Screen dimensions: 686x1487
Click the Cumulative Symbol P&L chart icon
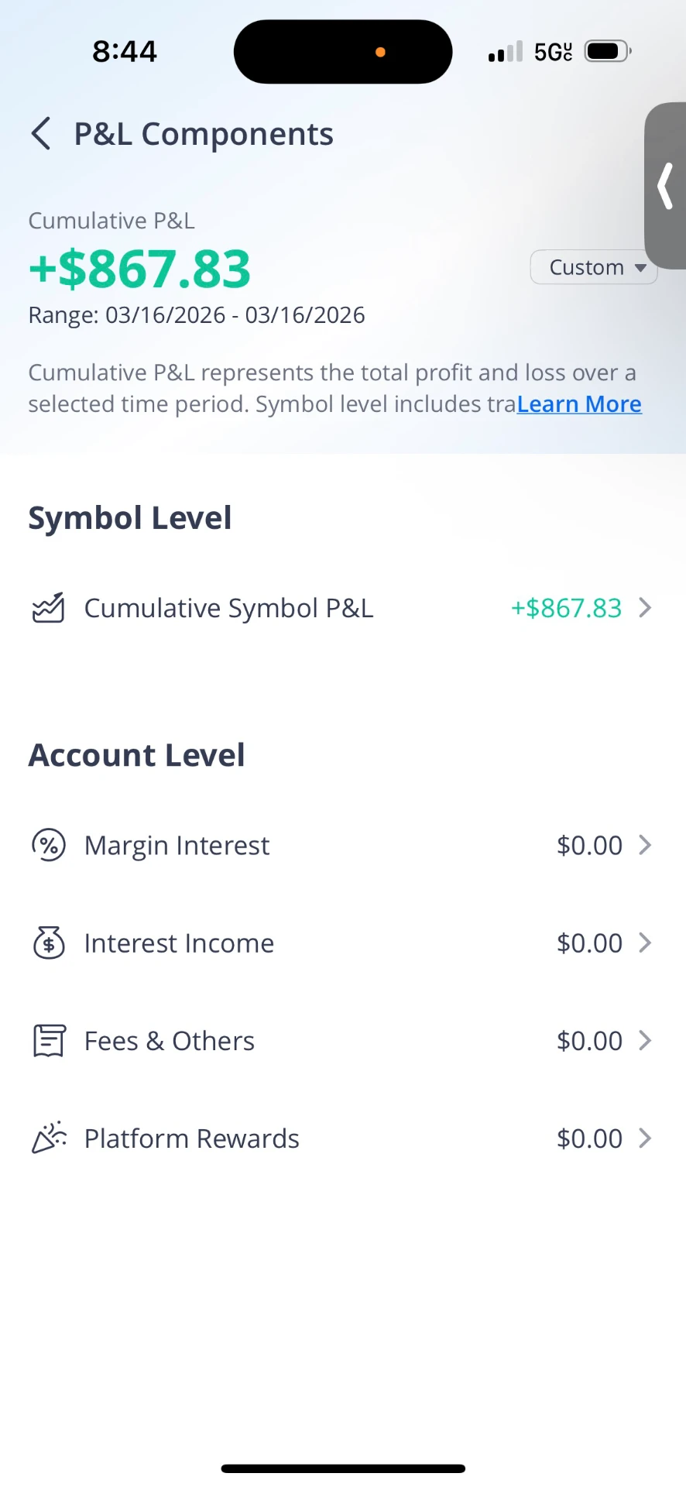coord(48,608)
